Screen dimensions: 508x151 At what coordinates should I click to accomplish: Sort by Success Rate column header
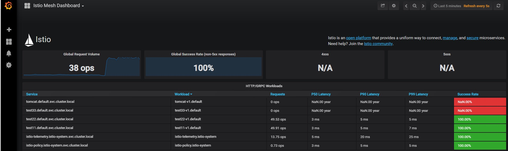tap(468, 94)
